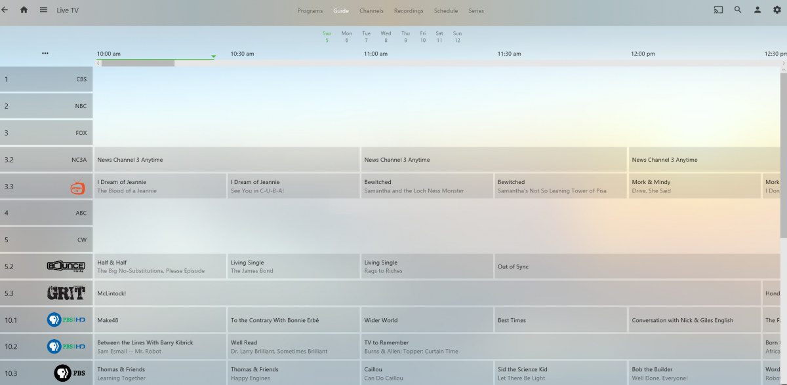Click the green current-time marker

pyautogui.click(x=213, y=57)
